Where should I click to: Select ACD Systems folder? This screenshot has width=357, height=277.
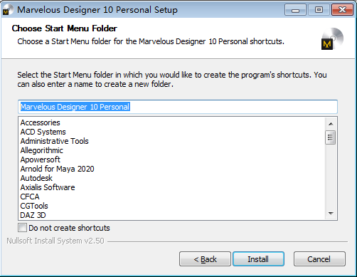click(x=43, y=132)
